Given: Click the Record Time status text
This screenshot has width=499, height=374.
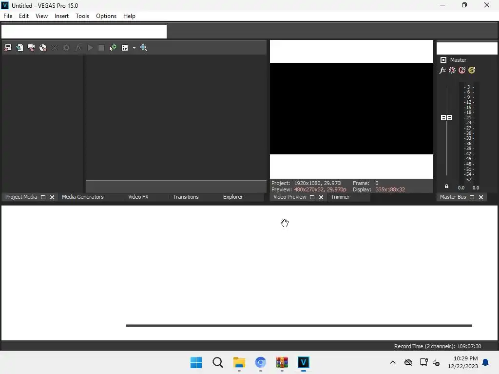Looking at the screenshot, I should tap(438, 346).
